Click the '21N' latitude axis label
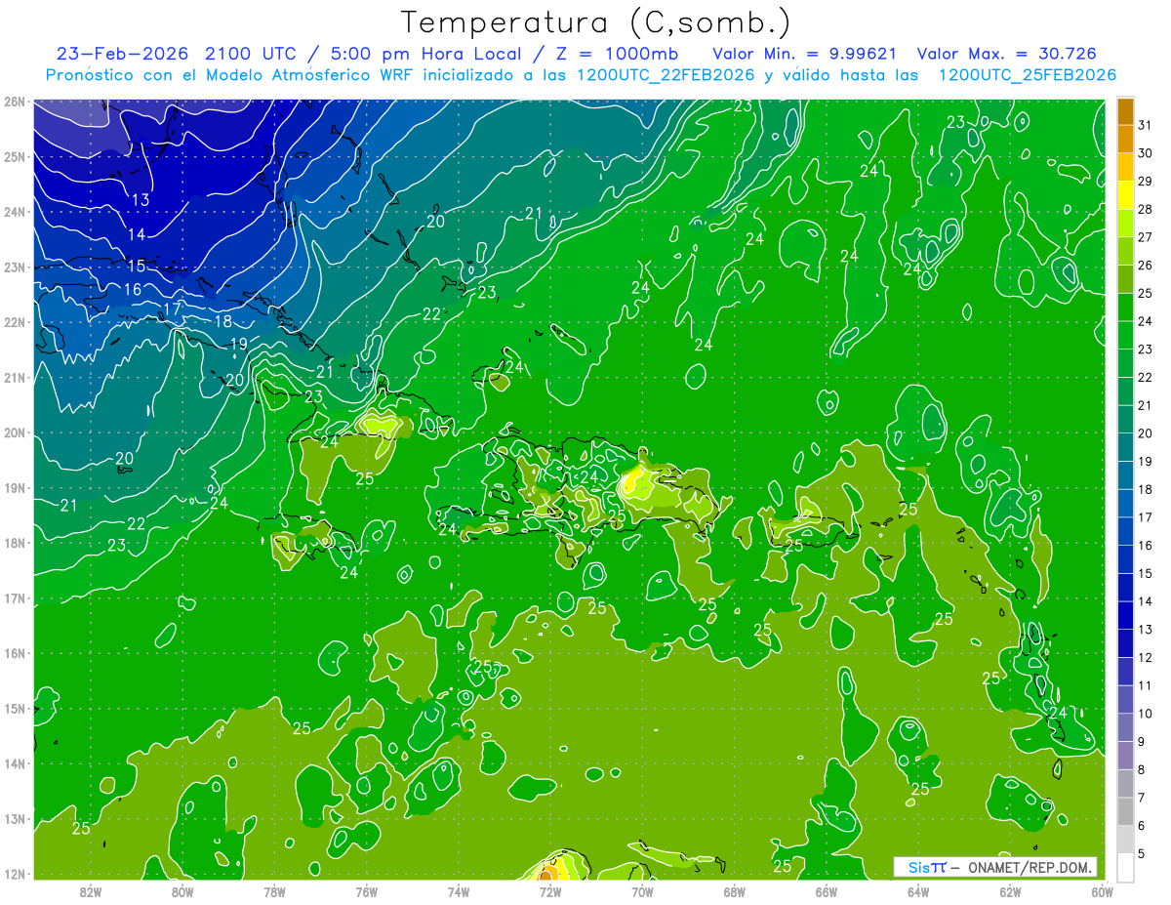 click(14, 377)
